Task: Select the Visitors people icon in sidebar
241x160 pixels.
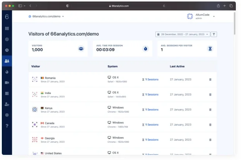Action: 7,61
